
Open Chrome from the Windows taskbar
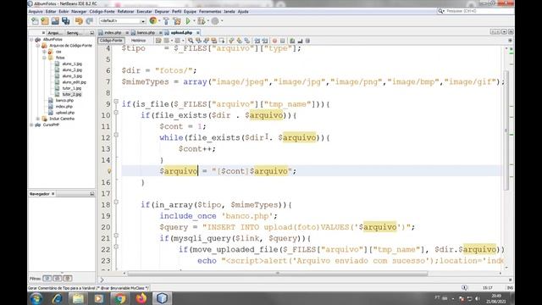click(x=120, y=298)
